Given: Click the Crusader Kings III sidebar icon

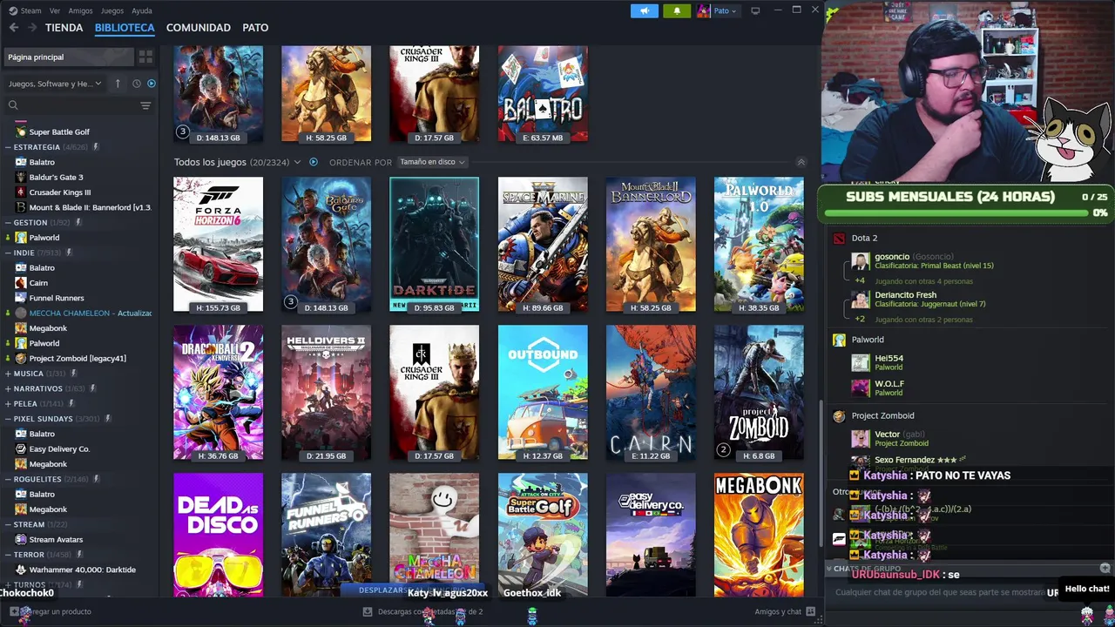Looking at the screenshot, I should [x=21, y=192].
